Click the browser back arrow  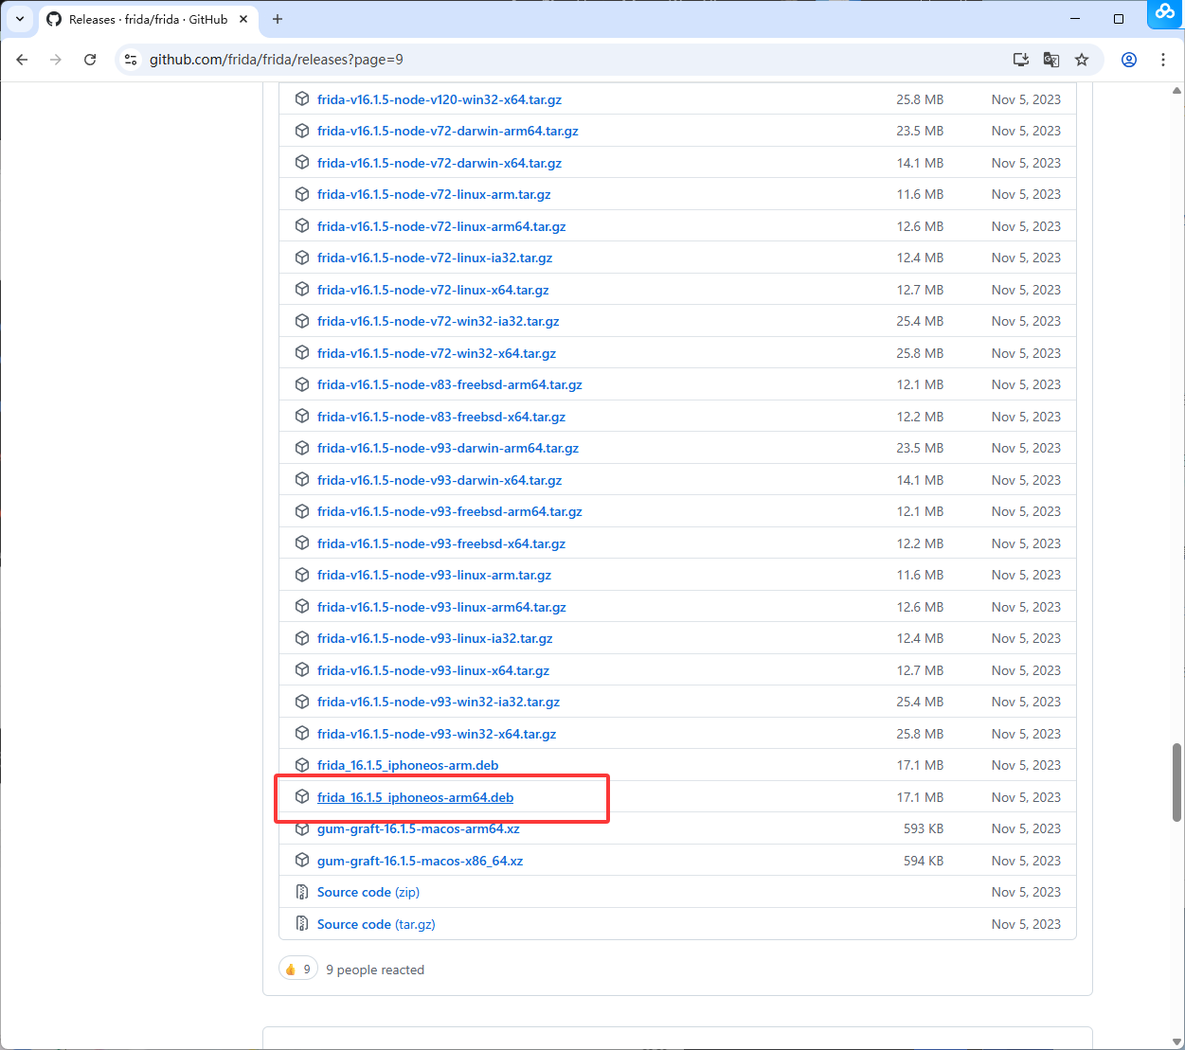23,60
